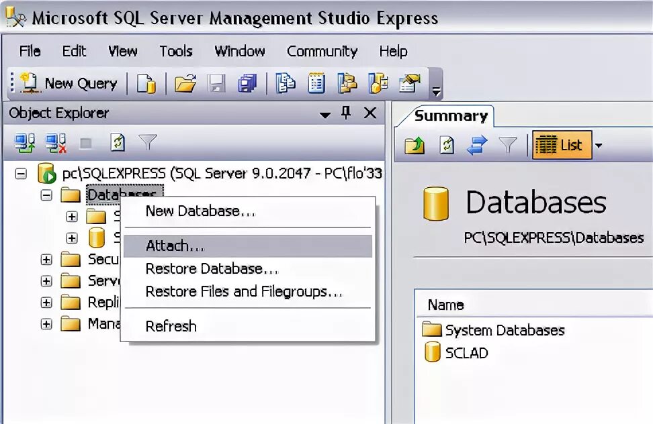Click the Summary page toolbar icon
The height and width of the screenshot is (424, 653).
click(x=316, y=83)
